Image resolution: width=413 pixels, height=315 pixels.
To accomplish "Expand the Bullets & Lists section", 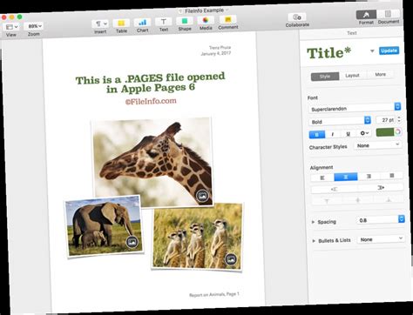I will pyautogui.click(x=314, y=241).
